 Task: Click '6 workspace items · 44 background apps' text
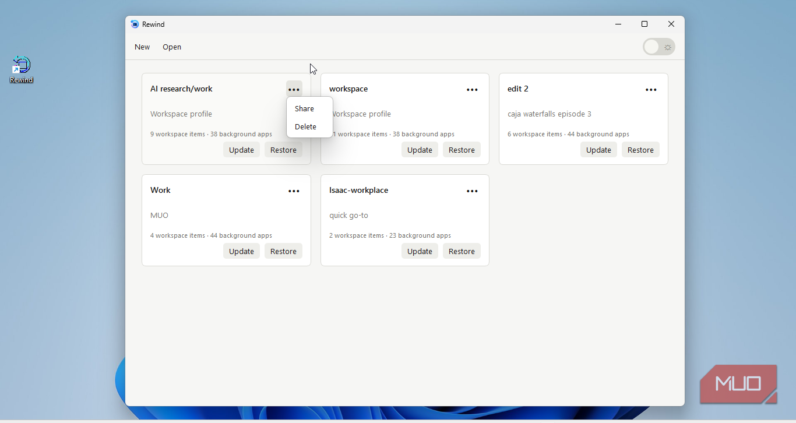pyautogui.click(x=568, y=134)
